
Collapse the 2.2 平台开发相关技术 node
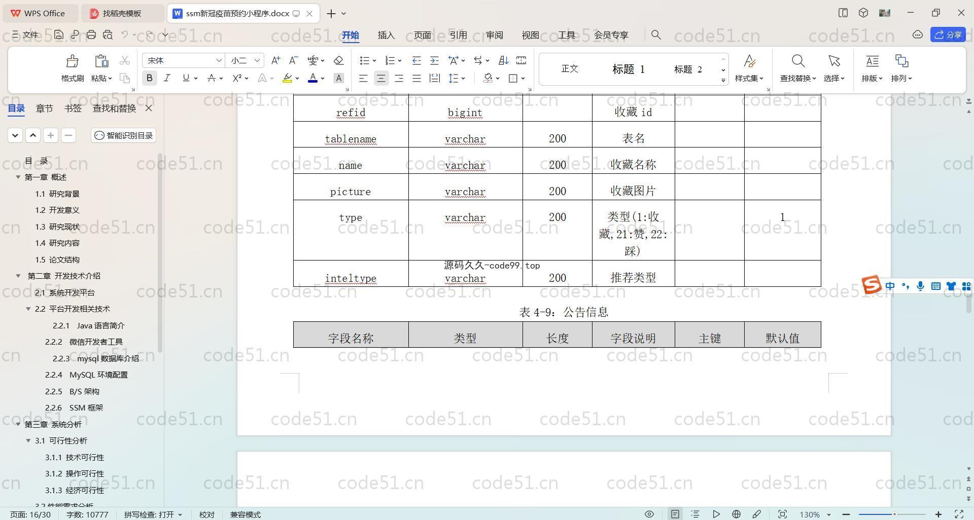28,309
